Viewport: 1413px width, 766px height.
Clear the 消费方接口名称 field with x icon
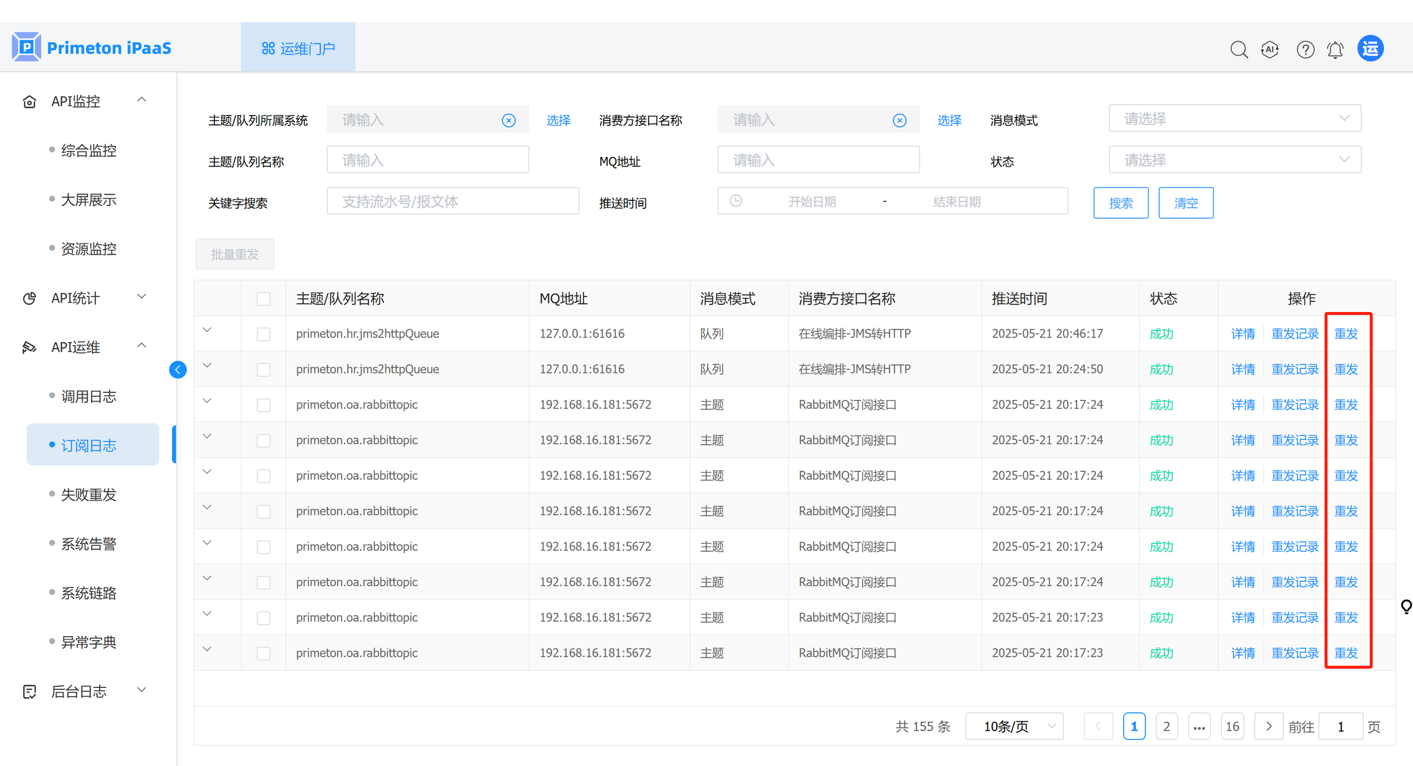(899, 120)
